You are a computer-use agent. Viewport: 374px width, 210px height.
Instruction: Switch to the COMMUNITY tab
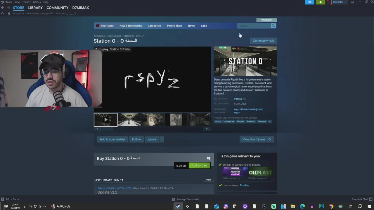[57, 8]
